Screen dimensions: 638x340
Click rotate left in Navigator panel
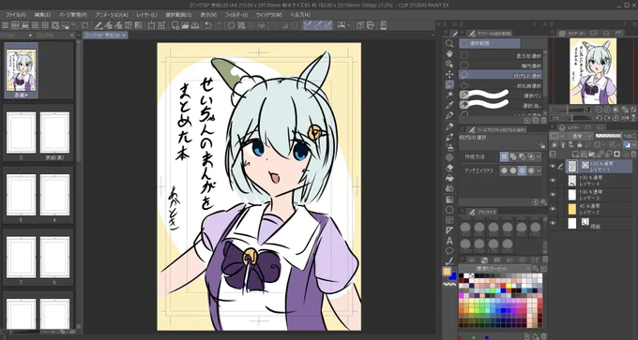599,118
